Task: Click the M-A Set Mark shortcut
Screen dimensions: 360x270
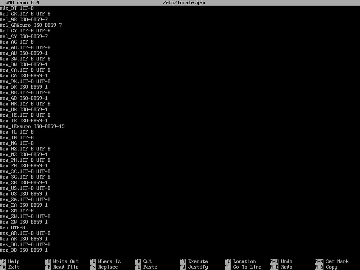Action: [332, 261]
